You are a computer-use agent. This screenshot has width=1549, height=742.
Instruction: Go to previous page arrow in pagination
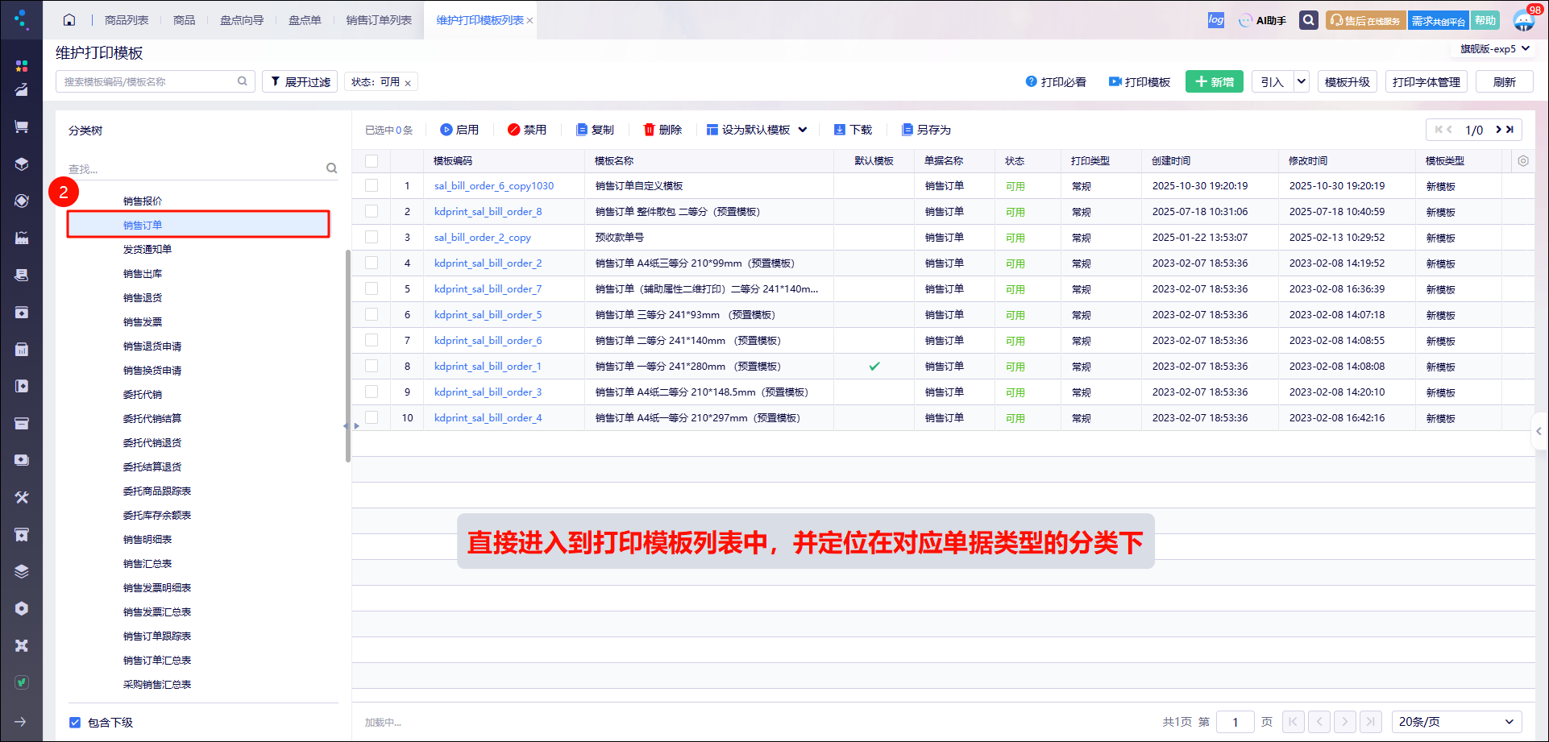1319,722
